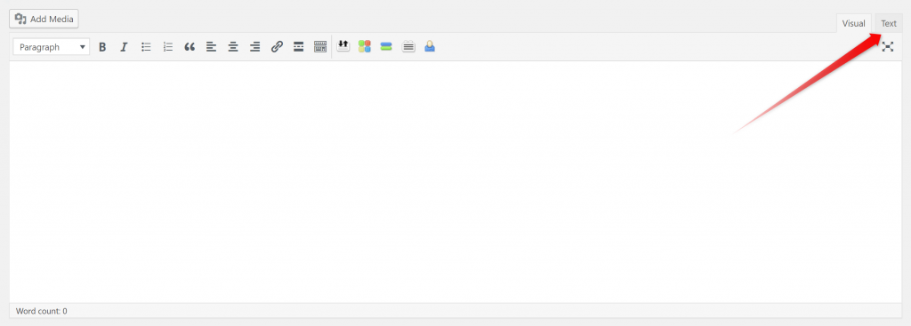Open the Paragraph format dropdown
Image resolution: width=911 pixels, height=326 pixels.
[51, 47]
